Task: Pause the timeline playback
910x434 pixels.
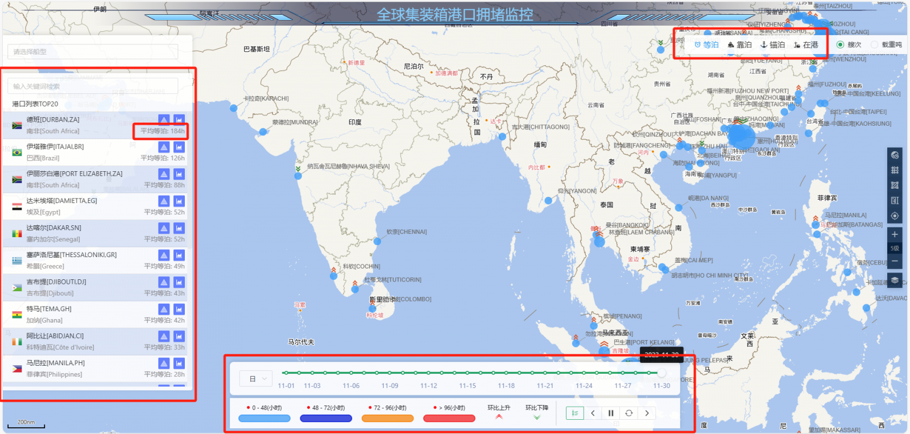Action: click(x=611, y=413)
